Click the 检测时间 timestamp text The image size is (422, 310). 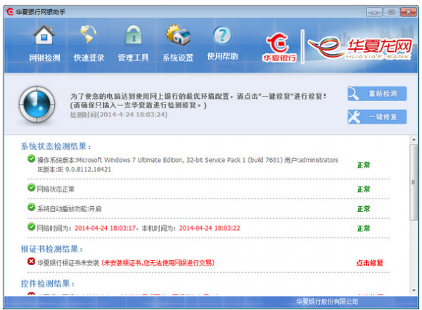tap(119, 114)
